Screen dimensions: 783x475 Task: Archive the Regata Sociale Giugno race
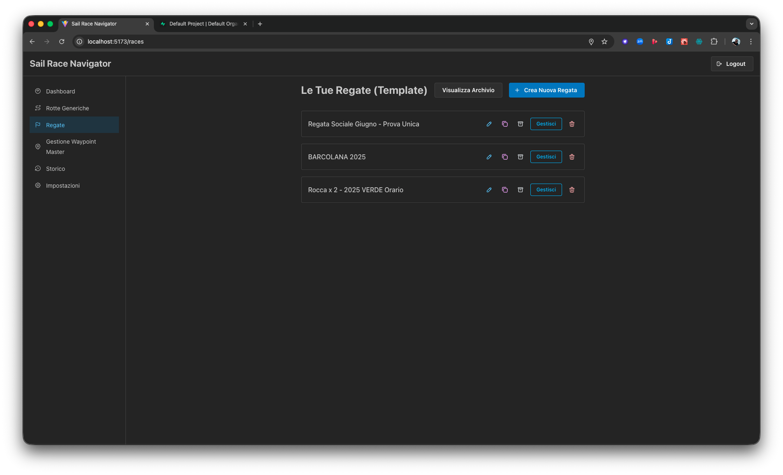coord(520,124)
